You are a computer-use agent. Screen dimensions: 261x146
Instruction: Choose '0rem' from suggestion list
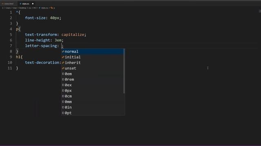tap(93, 79)
